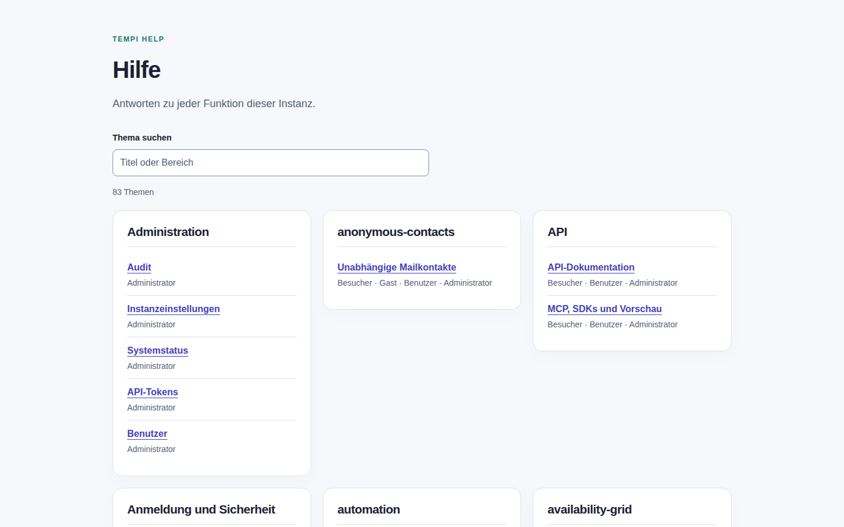The image size is (844, 527).
Task: Click the 'Anmeldung und Sicherheit' card heading
Action: (x=201, y=509)
